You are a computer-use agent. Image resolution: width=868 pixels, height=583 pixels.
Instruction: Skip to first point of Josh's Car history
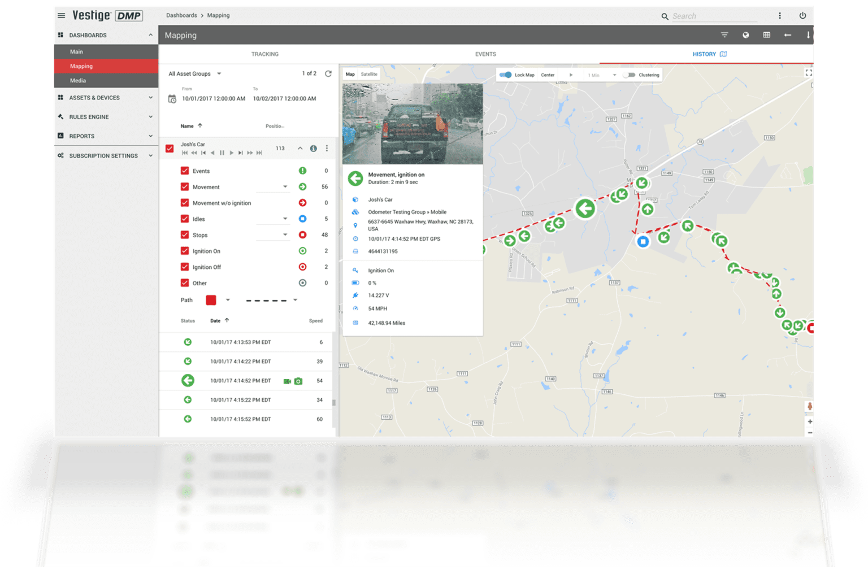point(185,153)
